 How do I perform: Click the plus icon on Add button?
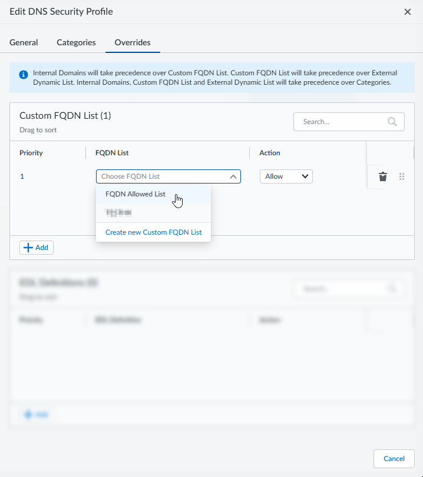point(28,248)
